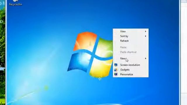
Task: Expand the arrow beside Sort by
Action: coord(146,36)
